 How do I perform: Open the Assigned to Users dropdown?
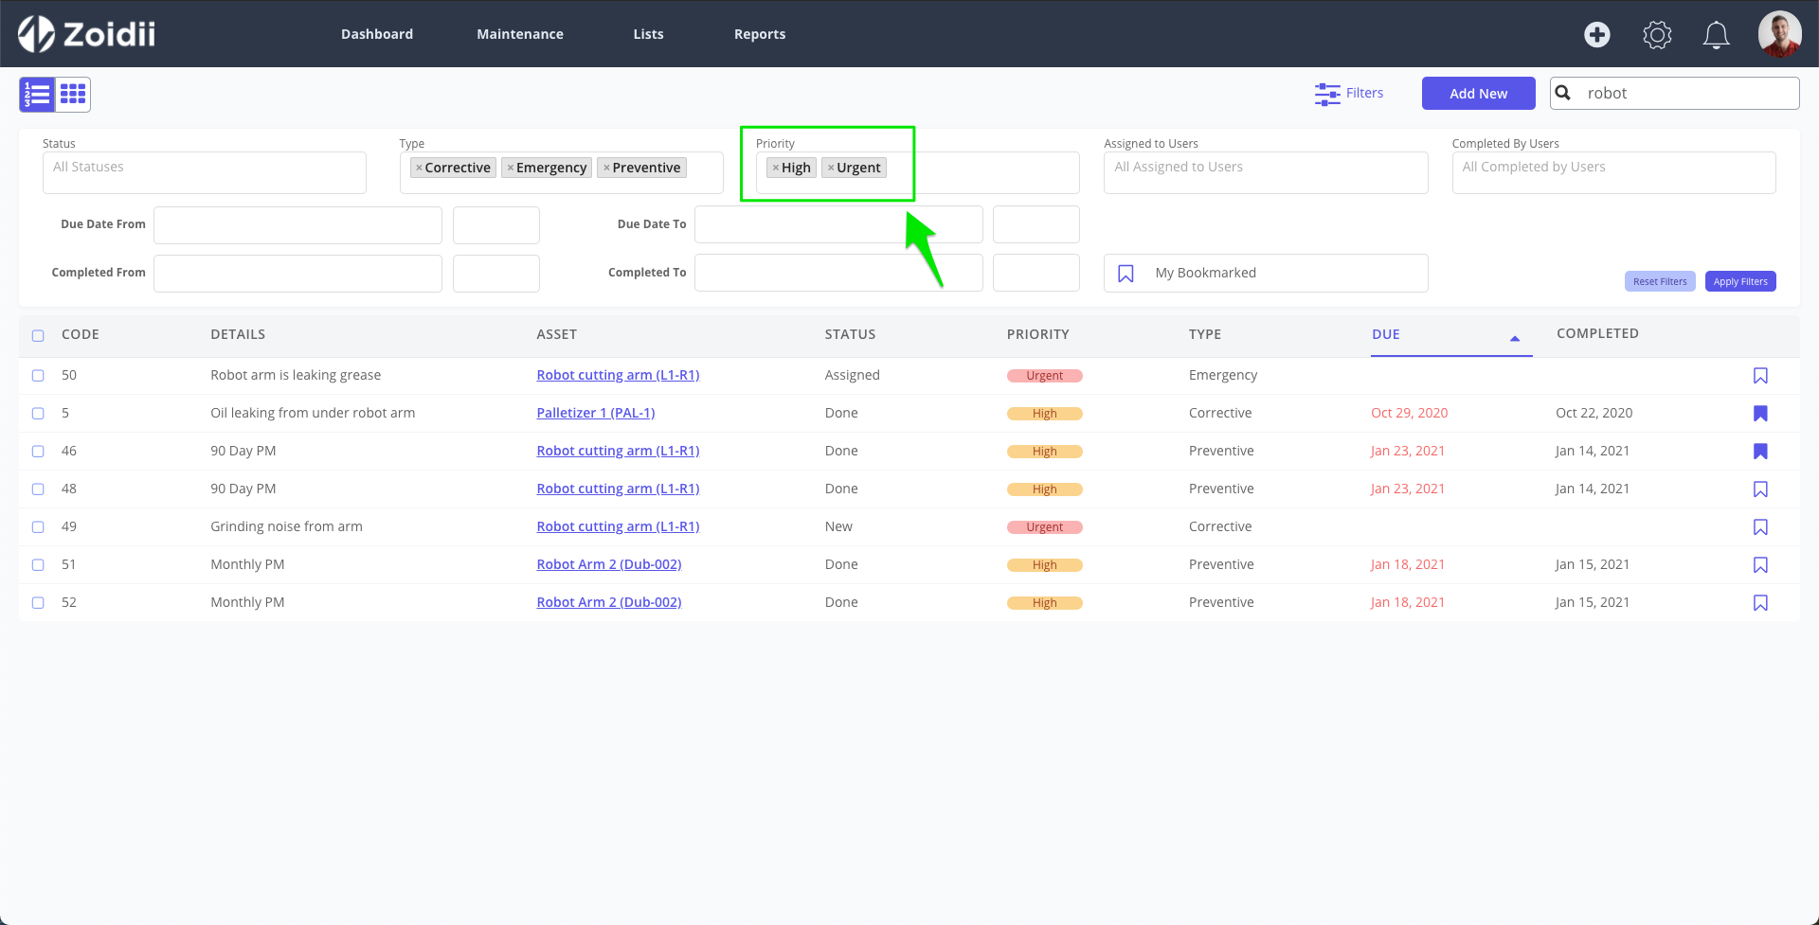(x=1265, y=172)
